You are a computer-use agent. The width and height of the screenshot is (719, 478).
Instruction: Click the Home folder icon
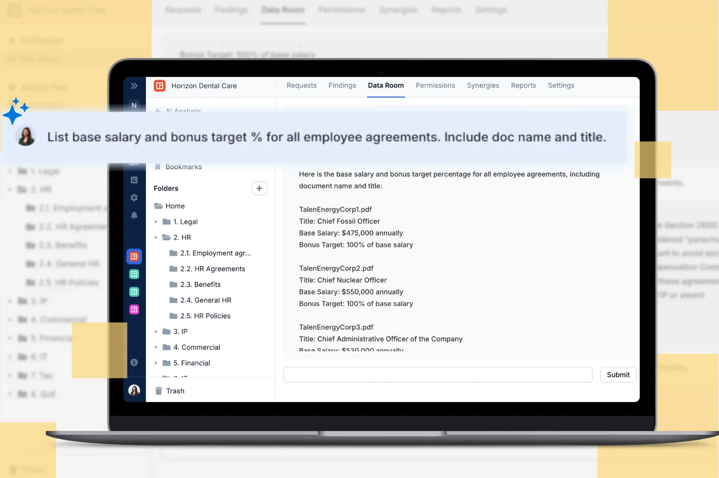click(x=158, y=206)
